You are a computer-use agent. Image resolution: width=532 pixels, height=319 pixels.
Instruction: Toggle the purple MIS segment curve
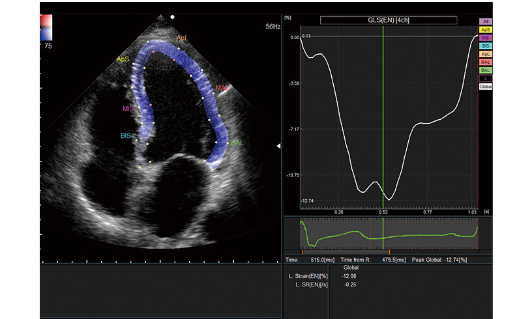pos(486,38)
